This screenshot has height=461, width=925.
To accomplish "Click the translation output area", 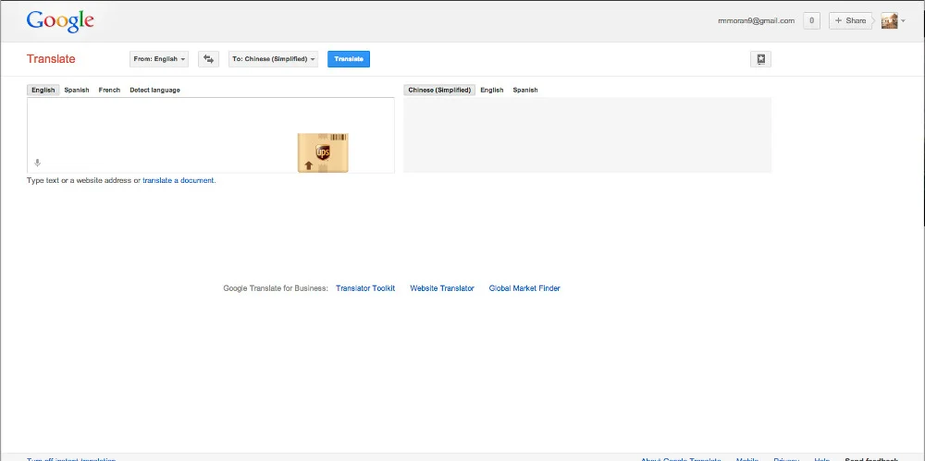I will (587, 135).
